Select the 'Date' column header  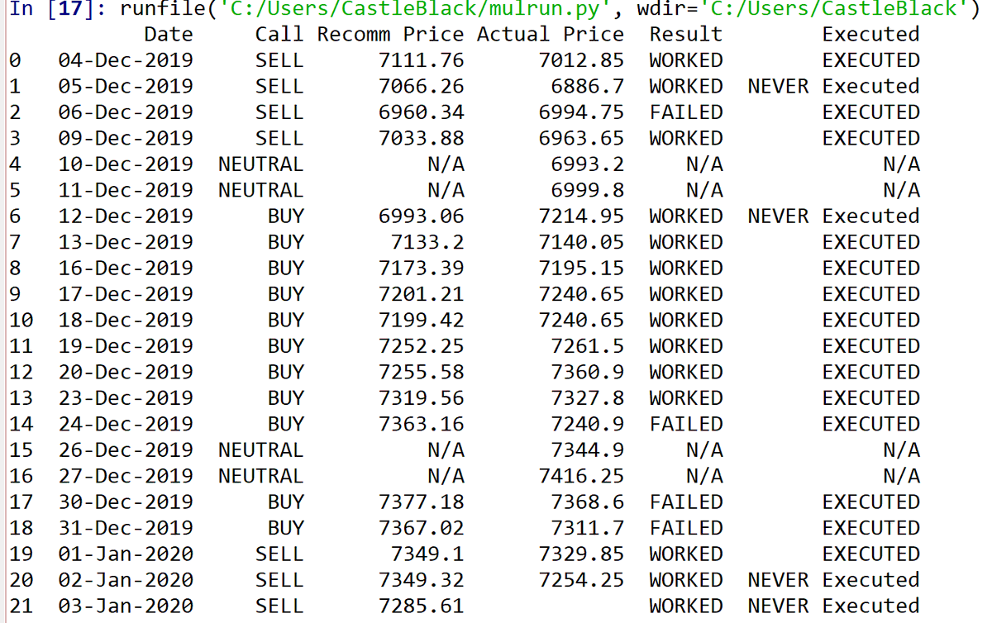pyautogui.click(x=169, y=35)
